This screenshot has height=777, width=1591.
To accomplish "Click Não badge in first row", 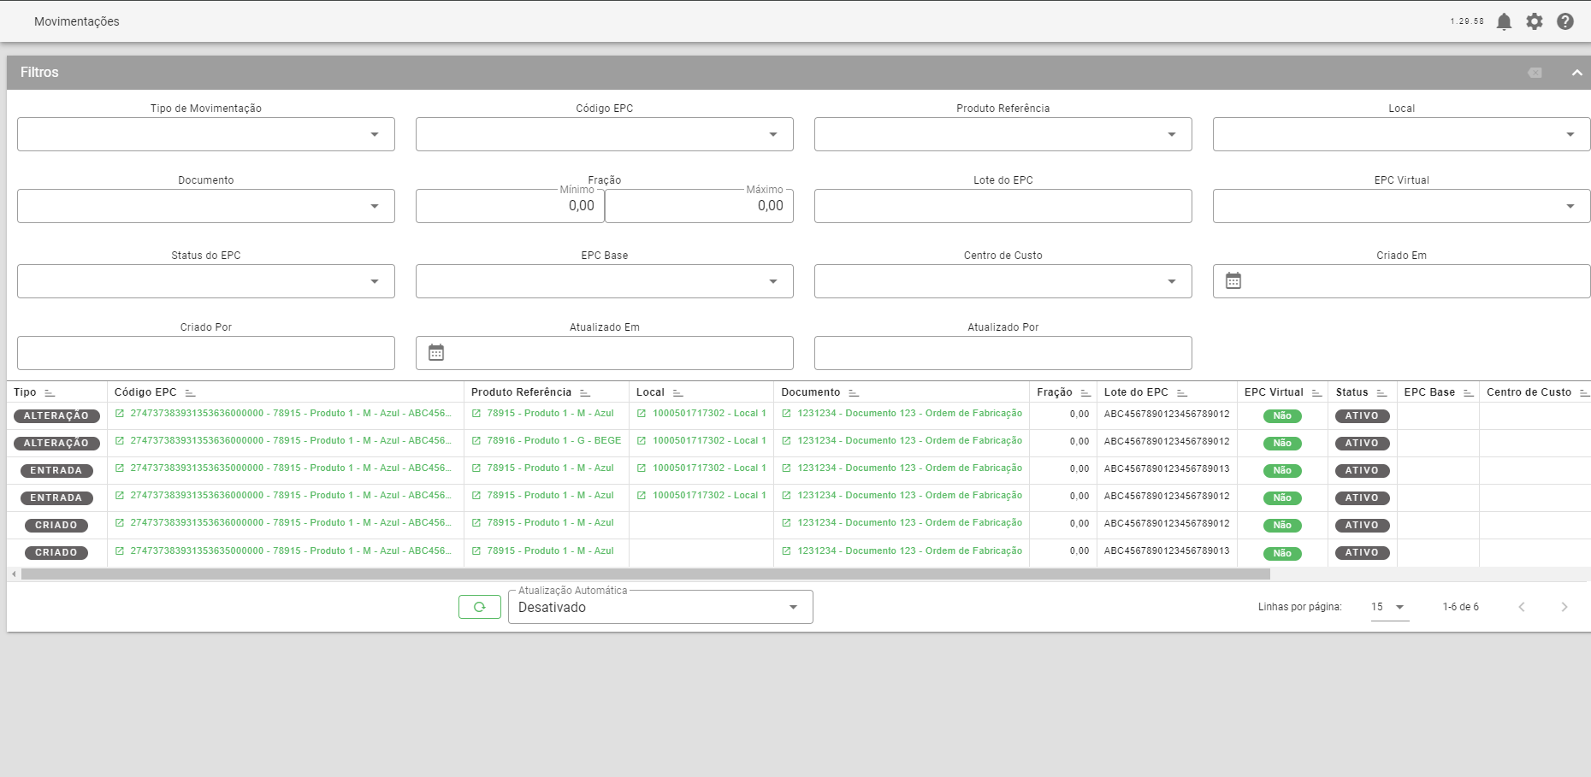I will [1282, 416].
